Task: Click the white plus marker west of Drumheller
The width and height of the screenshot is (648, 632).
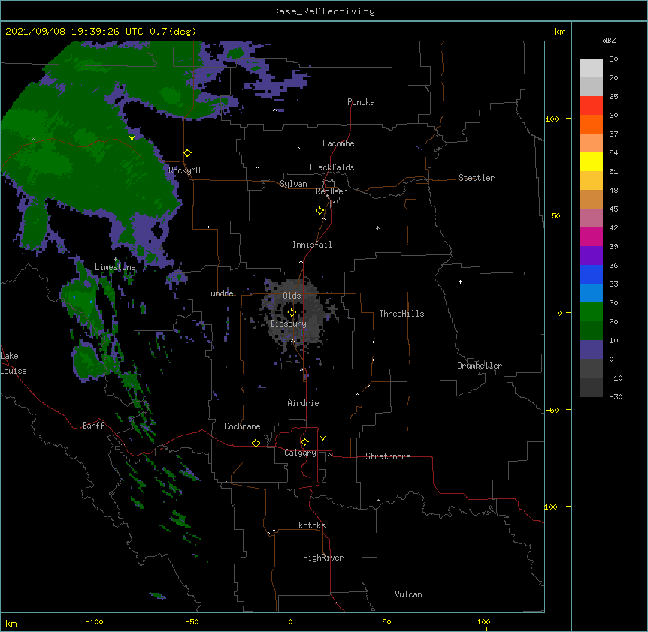Action: (x=460, y=281)
